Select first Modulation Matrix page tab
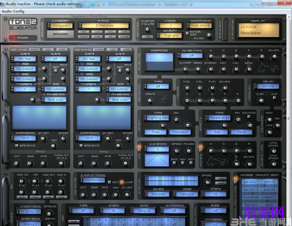292x226 pixels. (236, 178)
